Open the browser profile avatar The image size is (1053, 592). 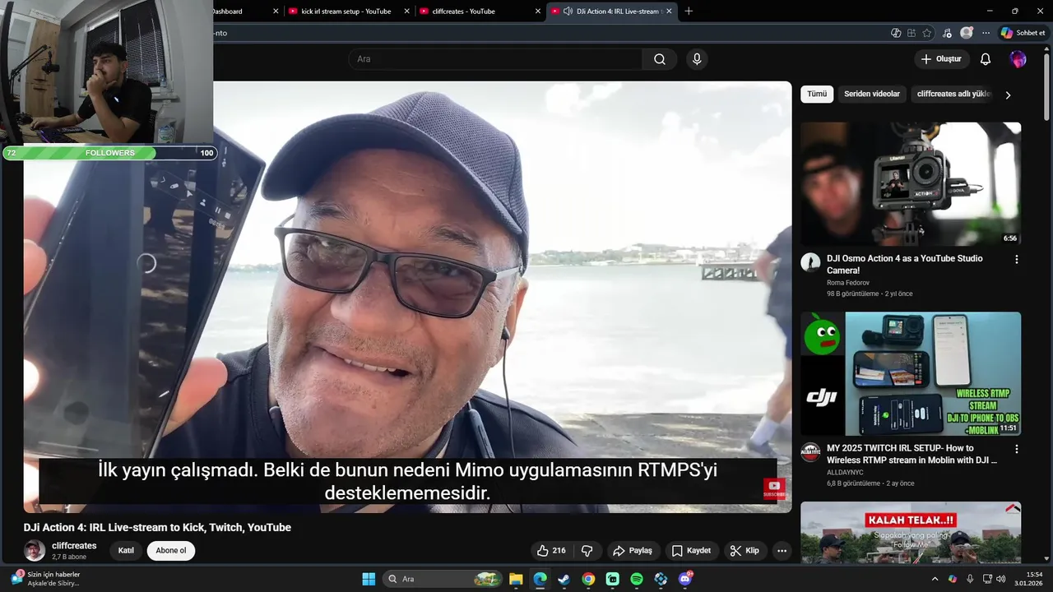click(x=967, y=33)
